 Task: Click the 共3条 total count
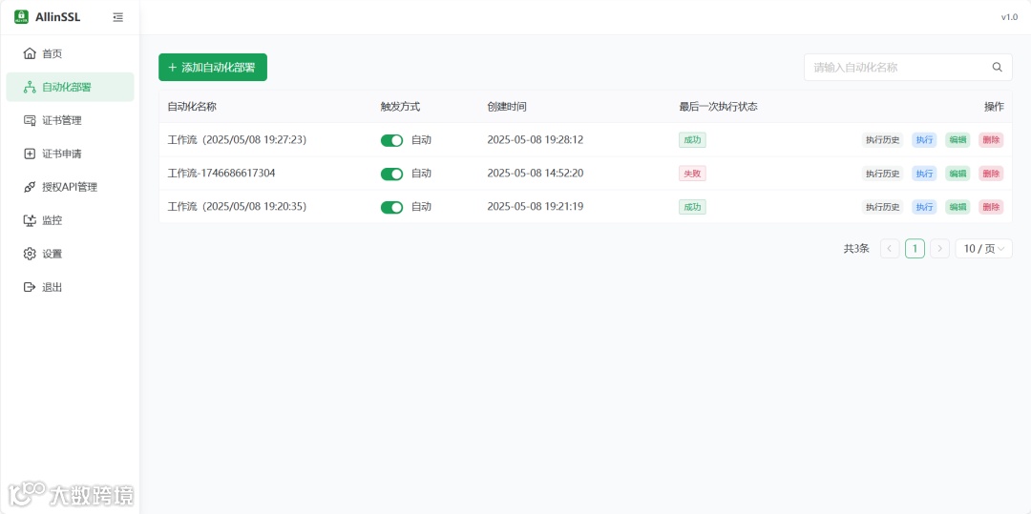tap(856, 249)
